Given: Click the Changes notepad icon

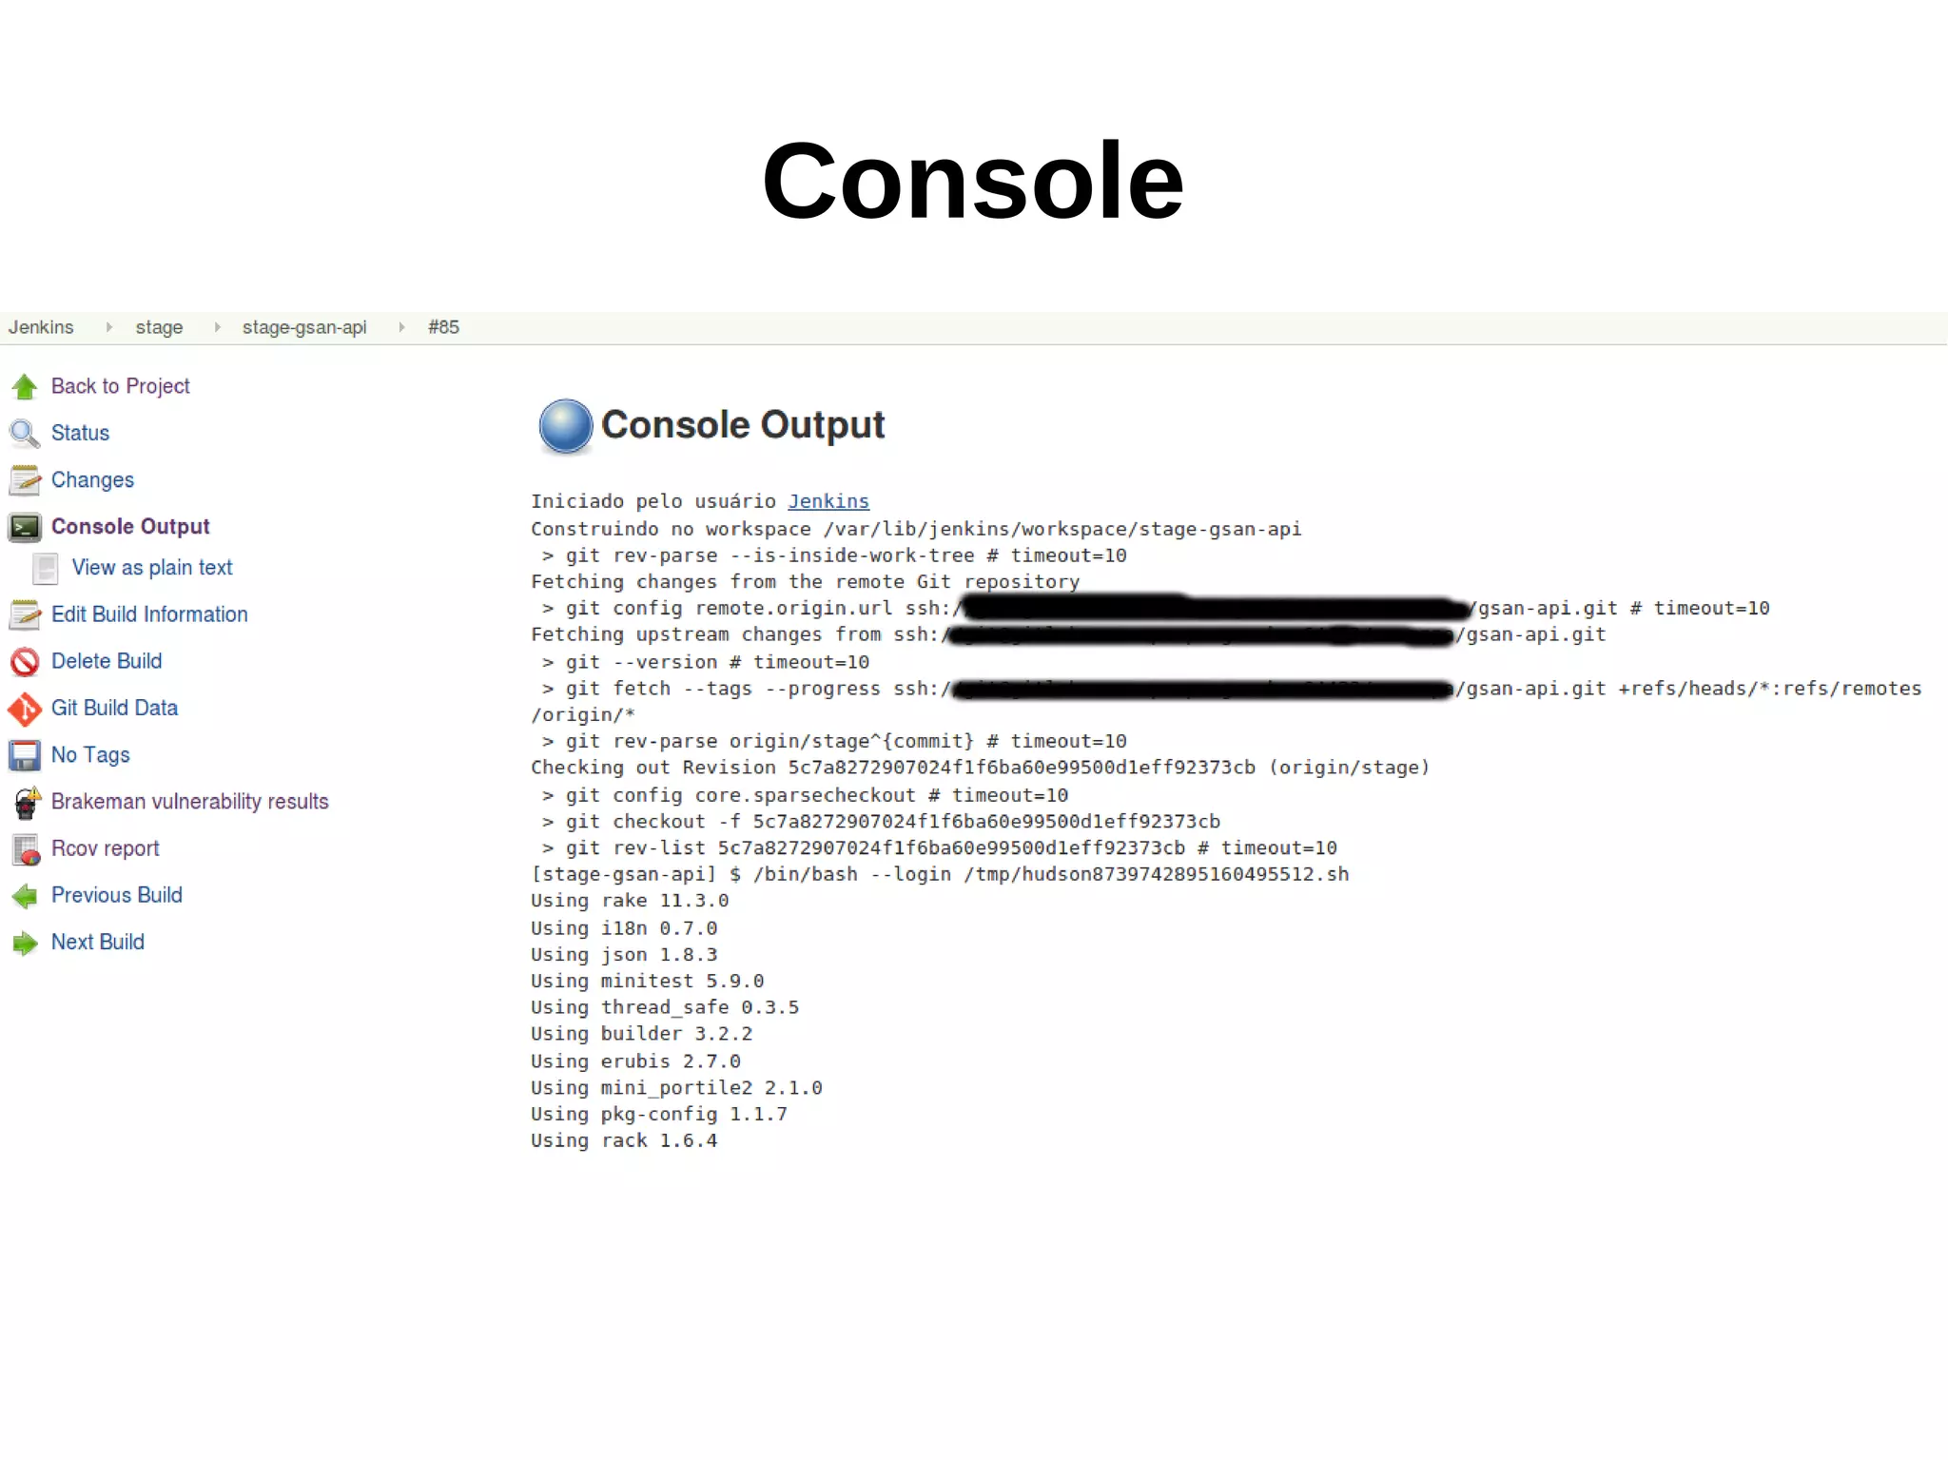Looking at the screenshot, I should click(25, 480).
